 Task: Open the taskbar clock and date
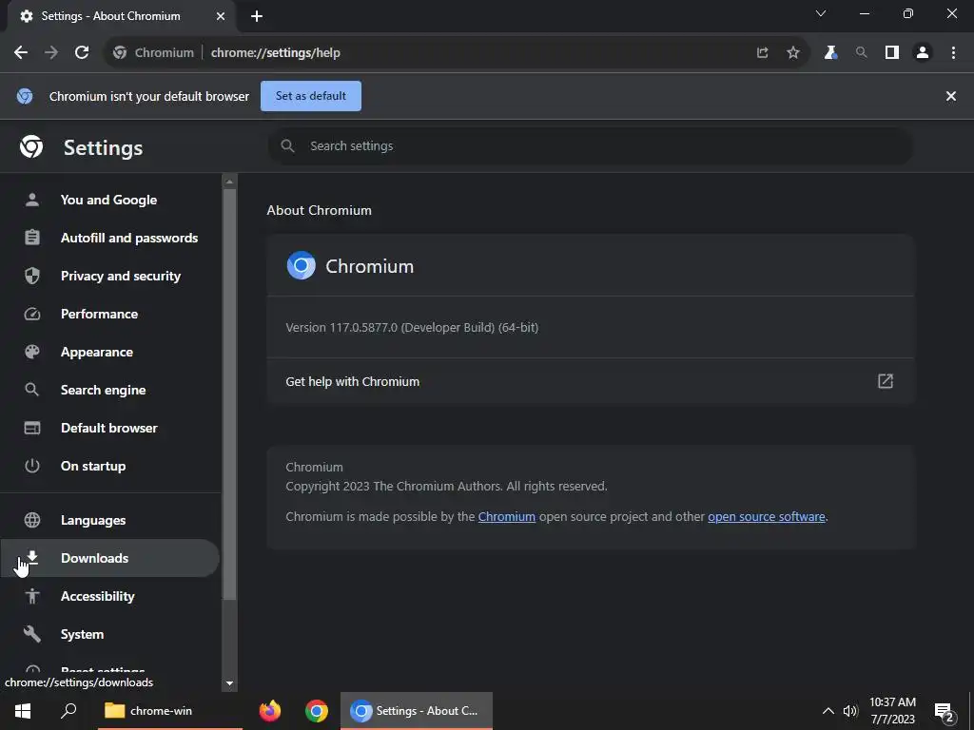(892, 711)
